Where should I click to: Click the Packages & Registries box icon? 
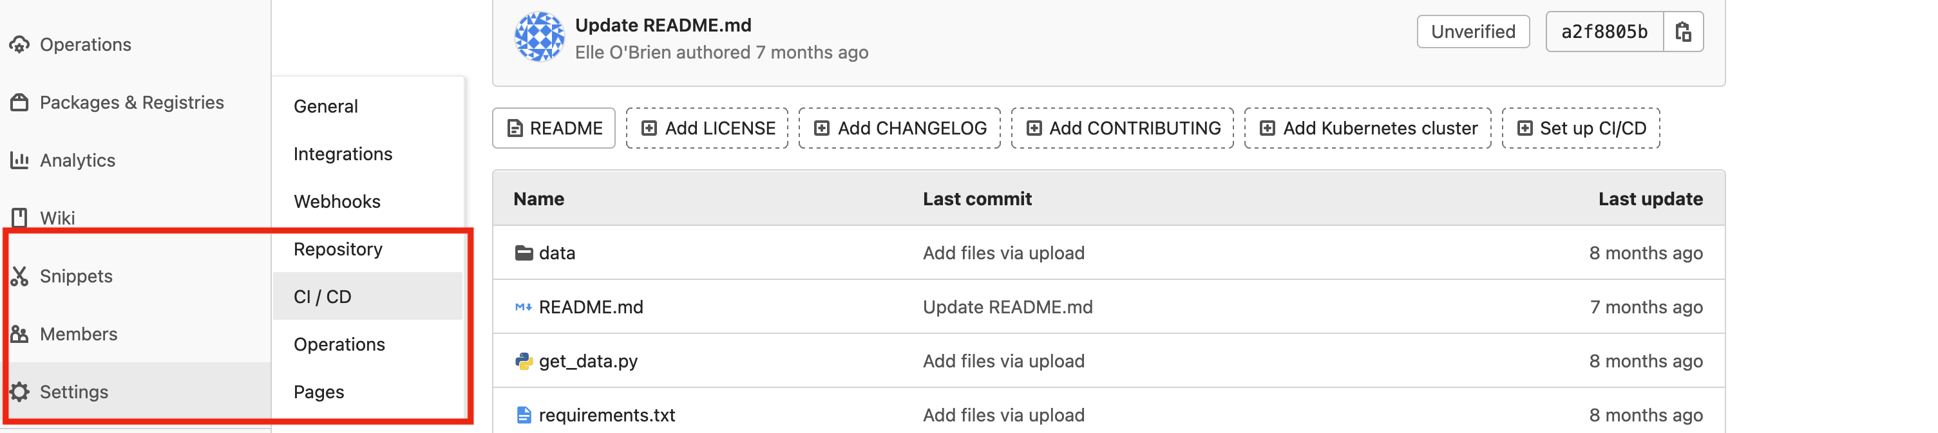19,102
